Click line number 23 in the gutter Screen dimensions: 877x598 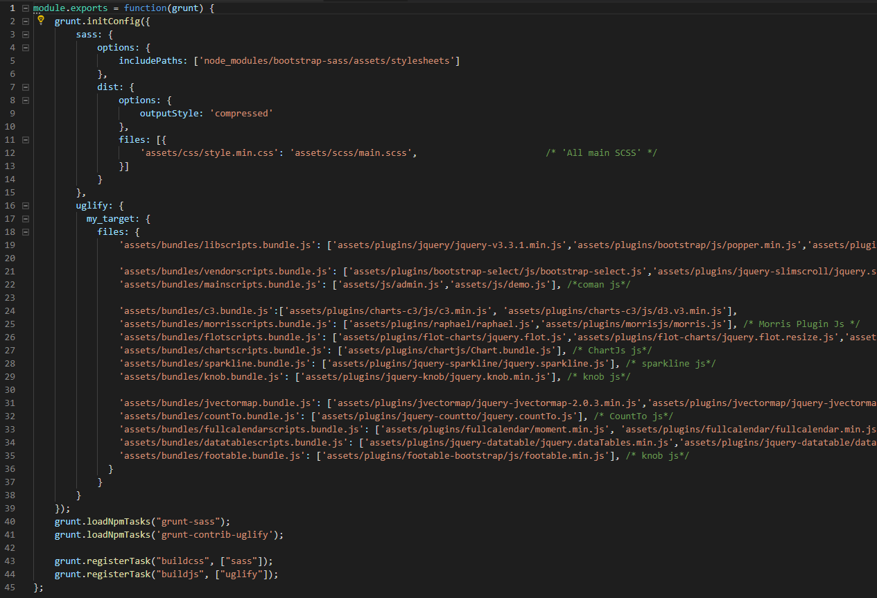click(x=9, y=298)
